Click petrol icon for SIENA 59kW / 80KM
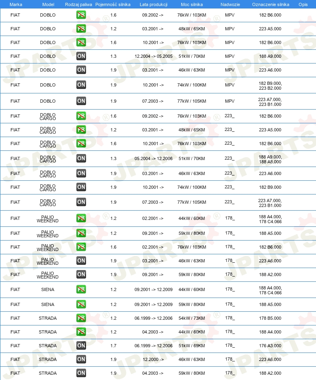The width and height of the screenshot is (316, 380). (x=81, y=304)
